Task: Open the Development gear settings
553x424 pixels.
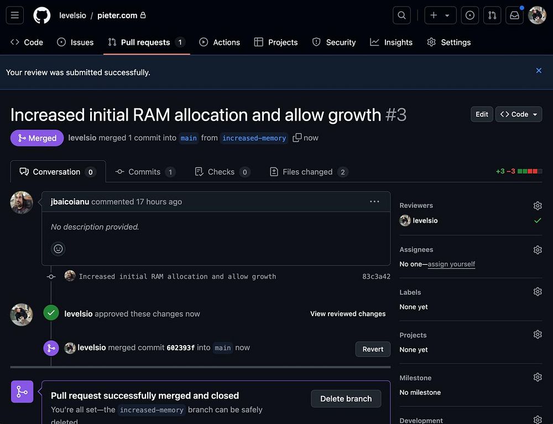Action: click(x=538, y=420)
